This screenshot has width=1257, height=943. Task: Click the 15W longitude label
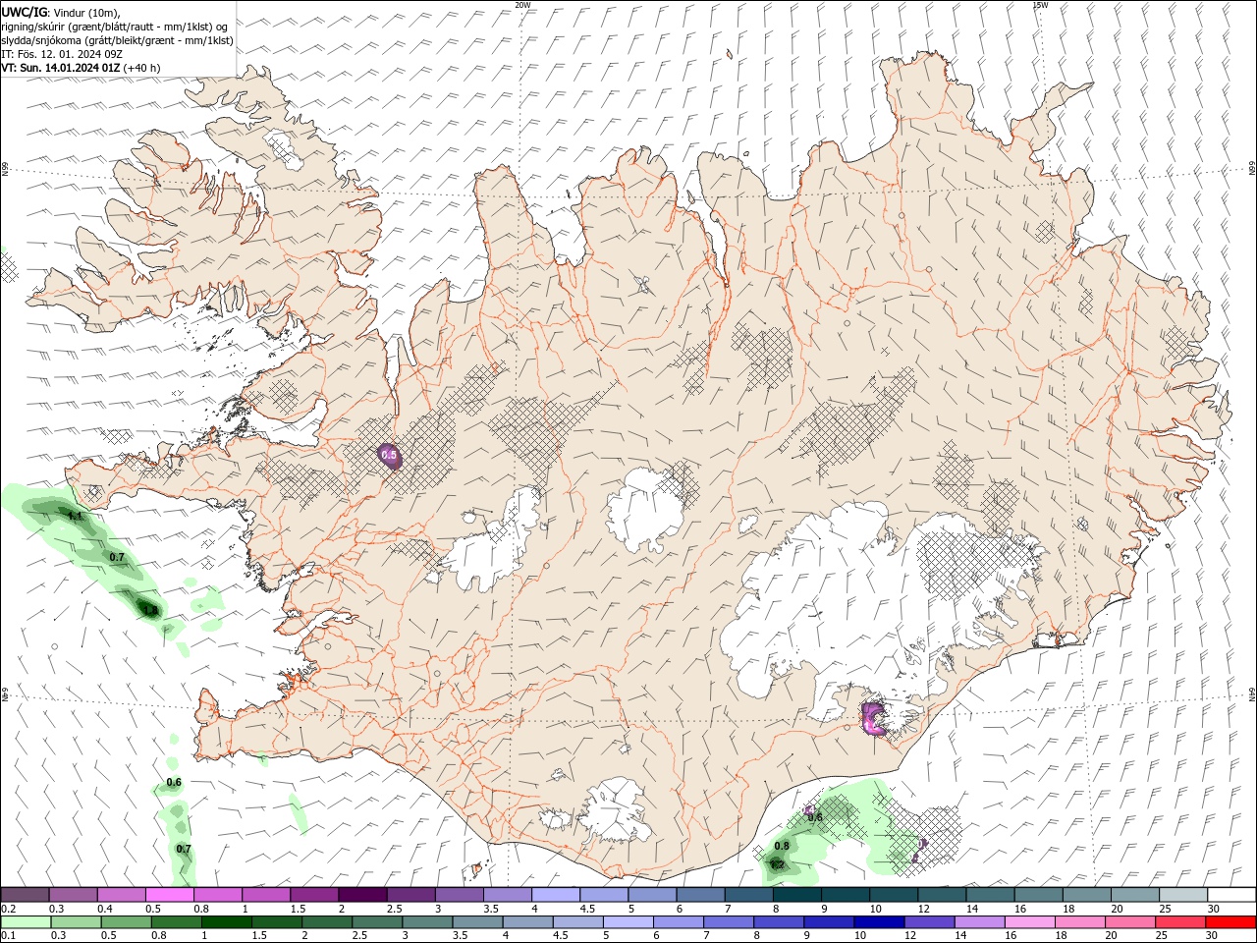click(x=1039, y=5)
